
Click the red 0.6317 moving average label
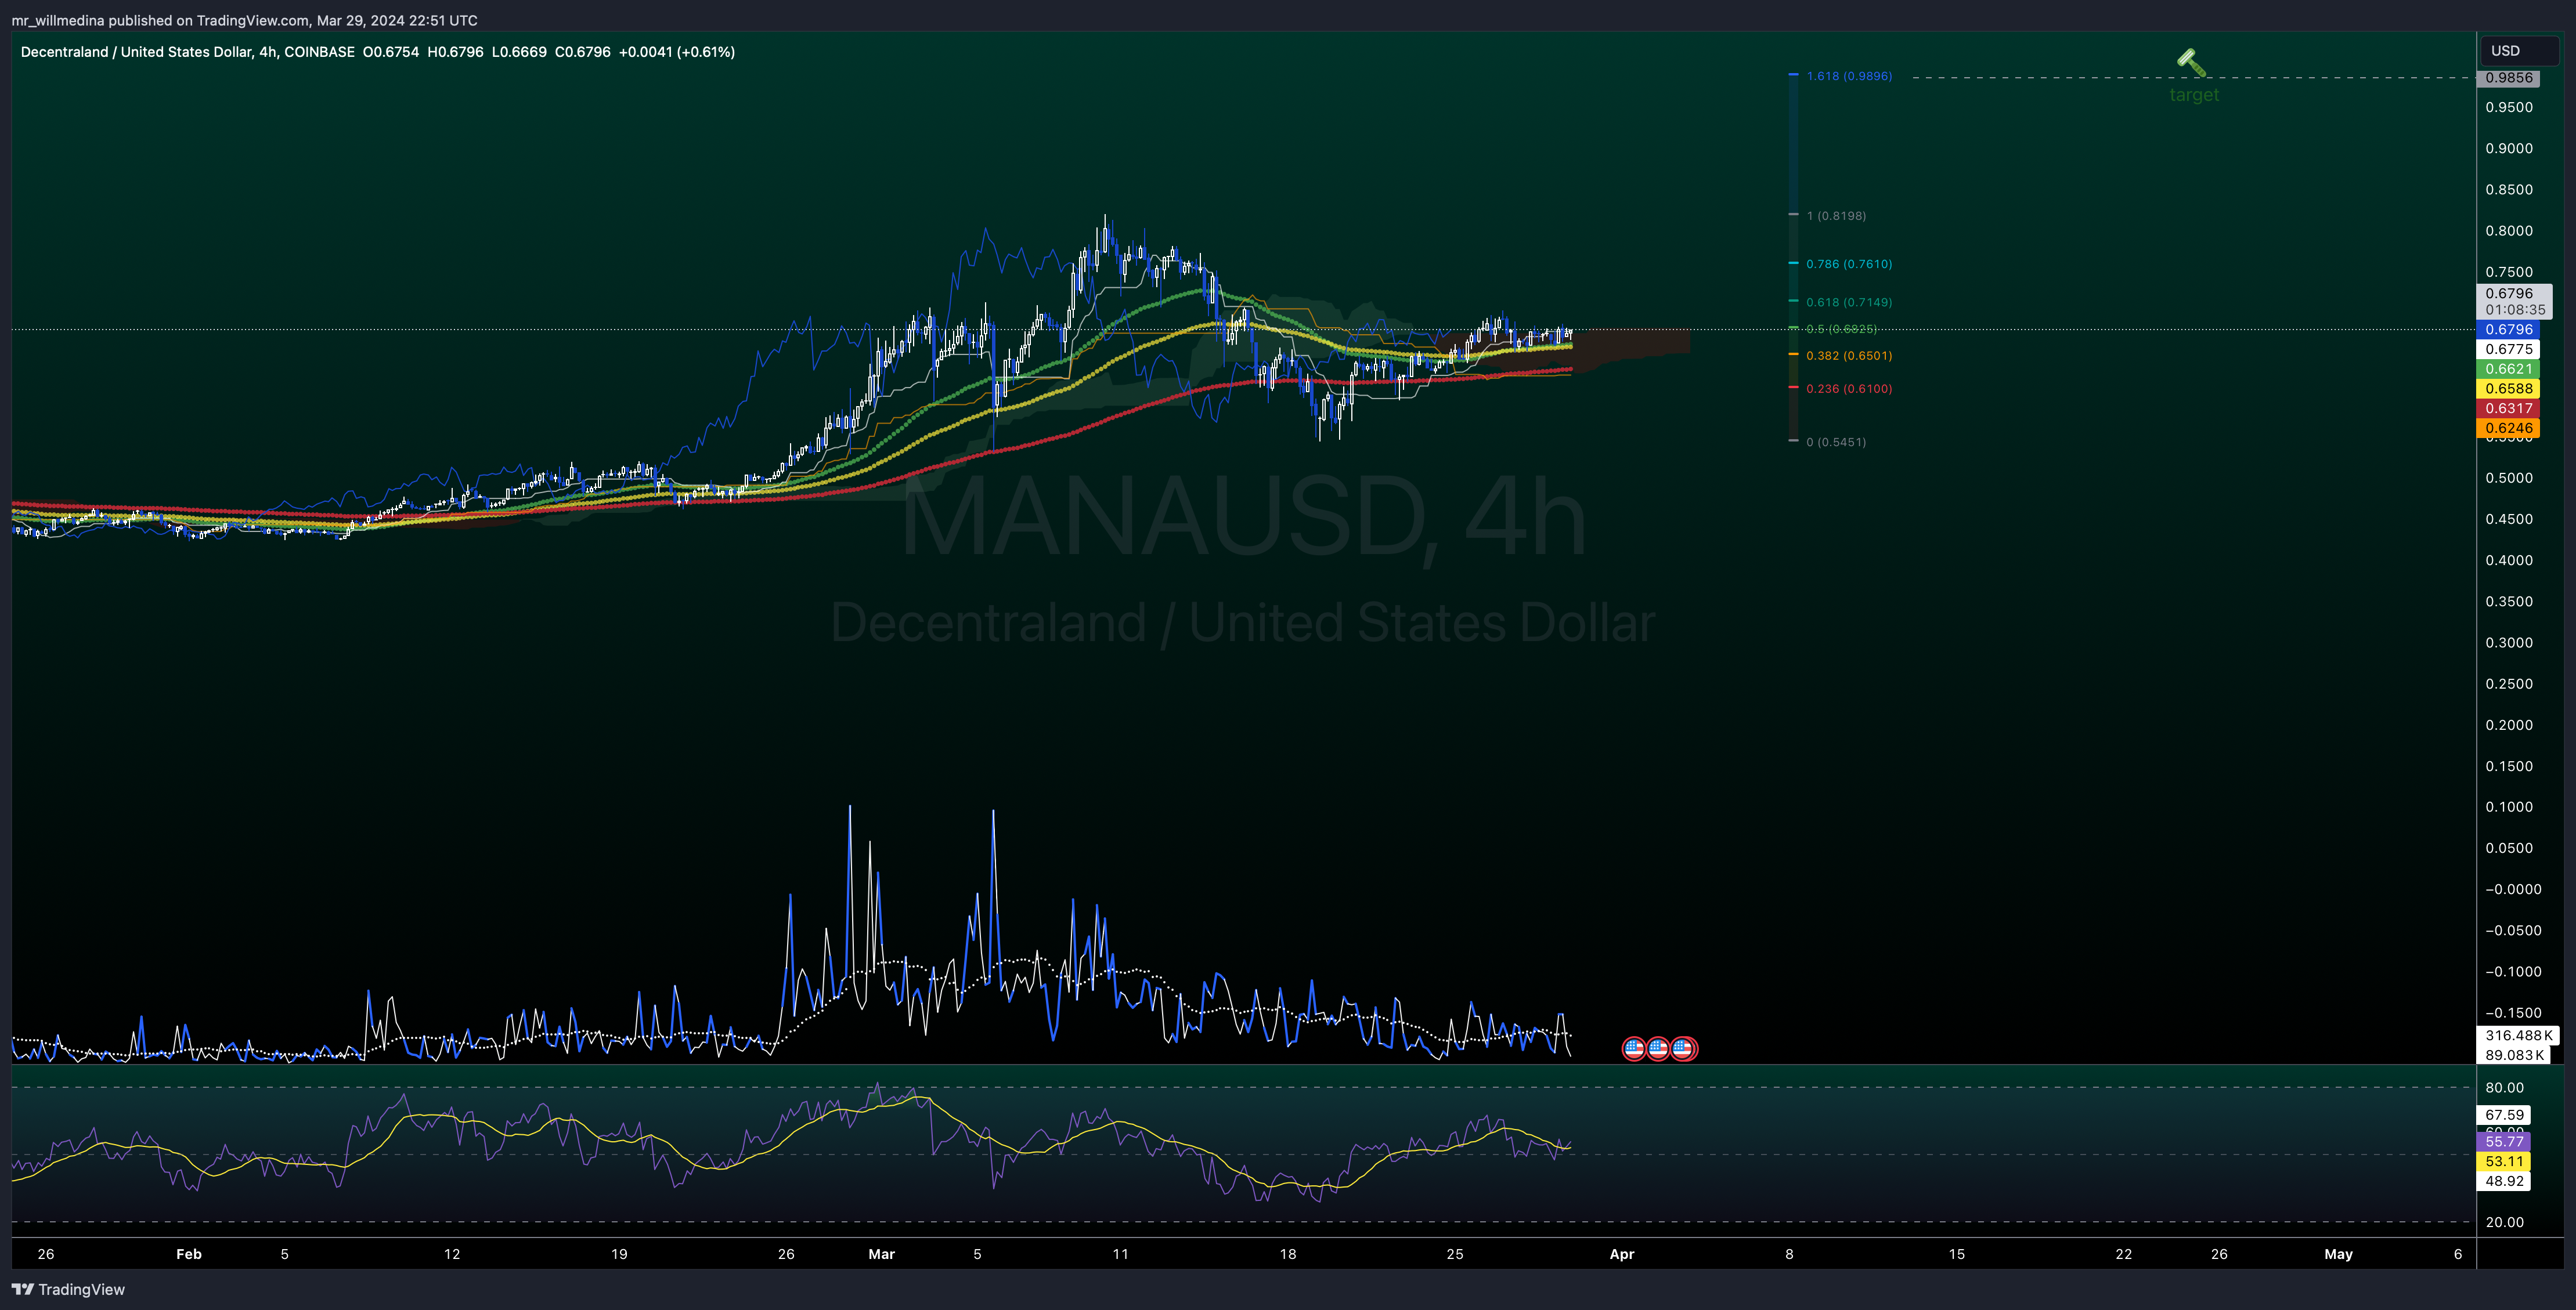2508,408
